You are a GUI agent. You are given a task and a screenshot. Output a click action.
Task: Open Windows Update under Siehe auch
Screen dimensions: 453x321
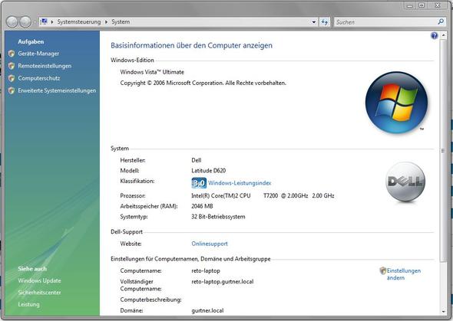tap(39, 280)
